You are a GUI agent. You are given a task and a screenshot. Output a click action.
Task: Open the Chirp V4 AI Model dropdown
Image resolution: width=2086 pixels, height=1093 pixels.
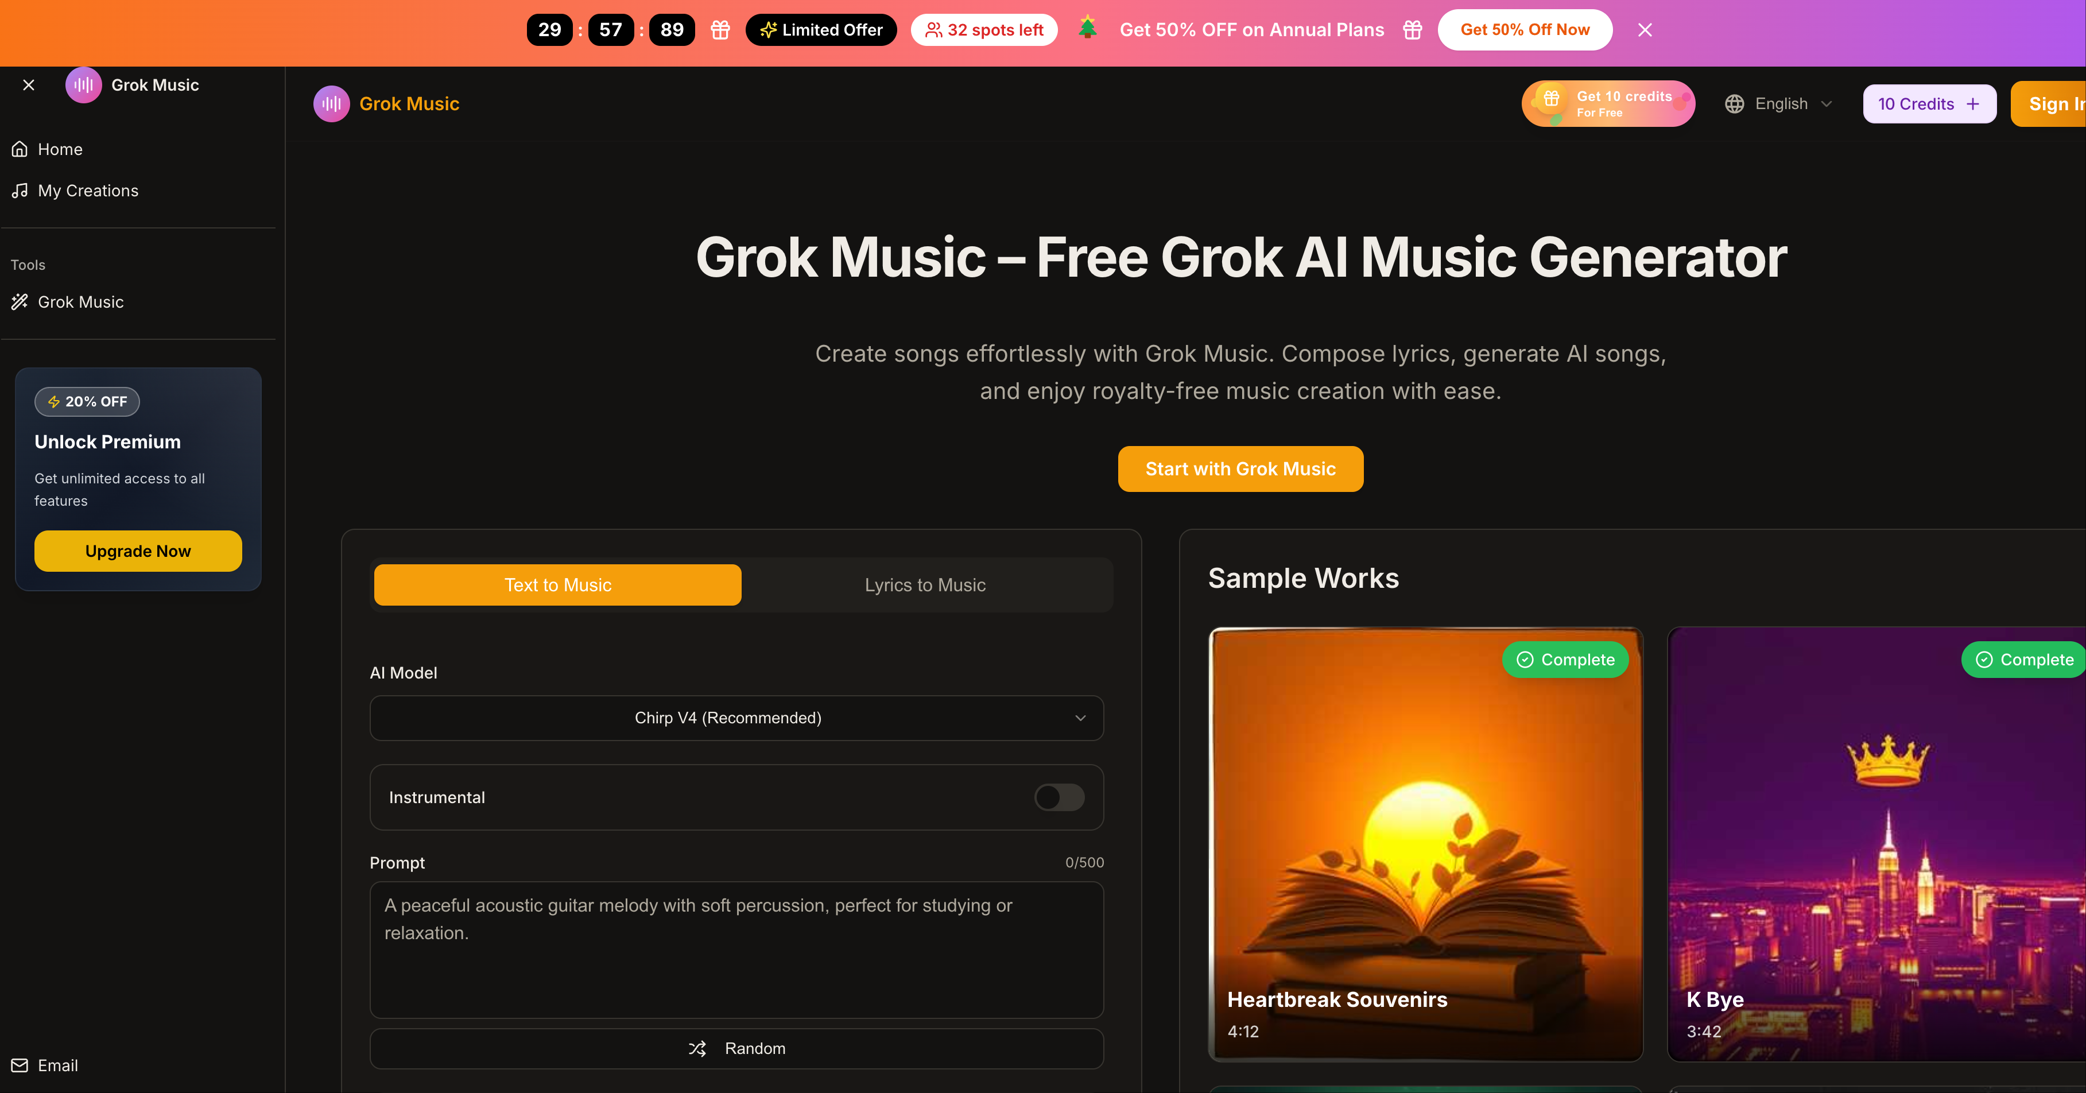tap(736, 718)
